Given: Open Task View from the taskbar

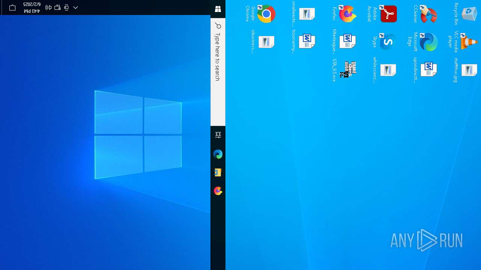Looking at the screenshot, I should click(218, 135).
